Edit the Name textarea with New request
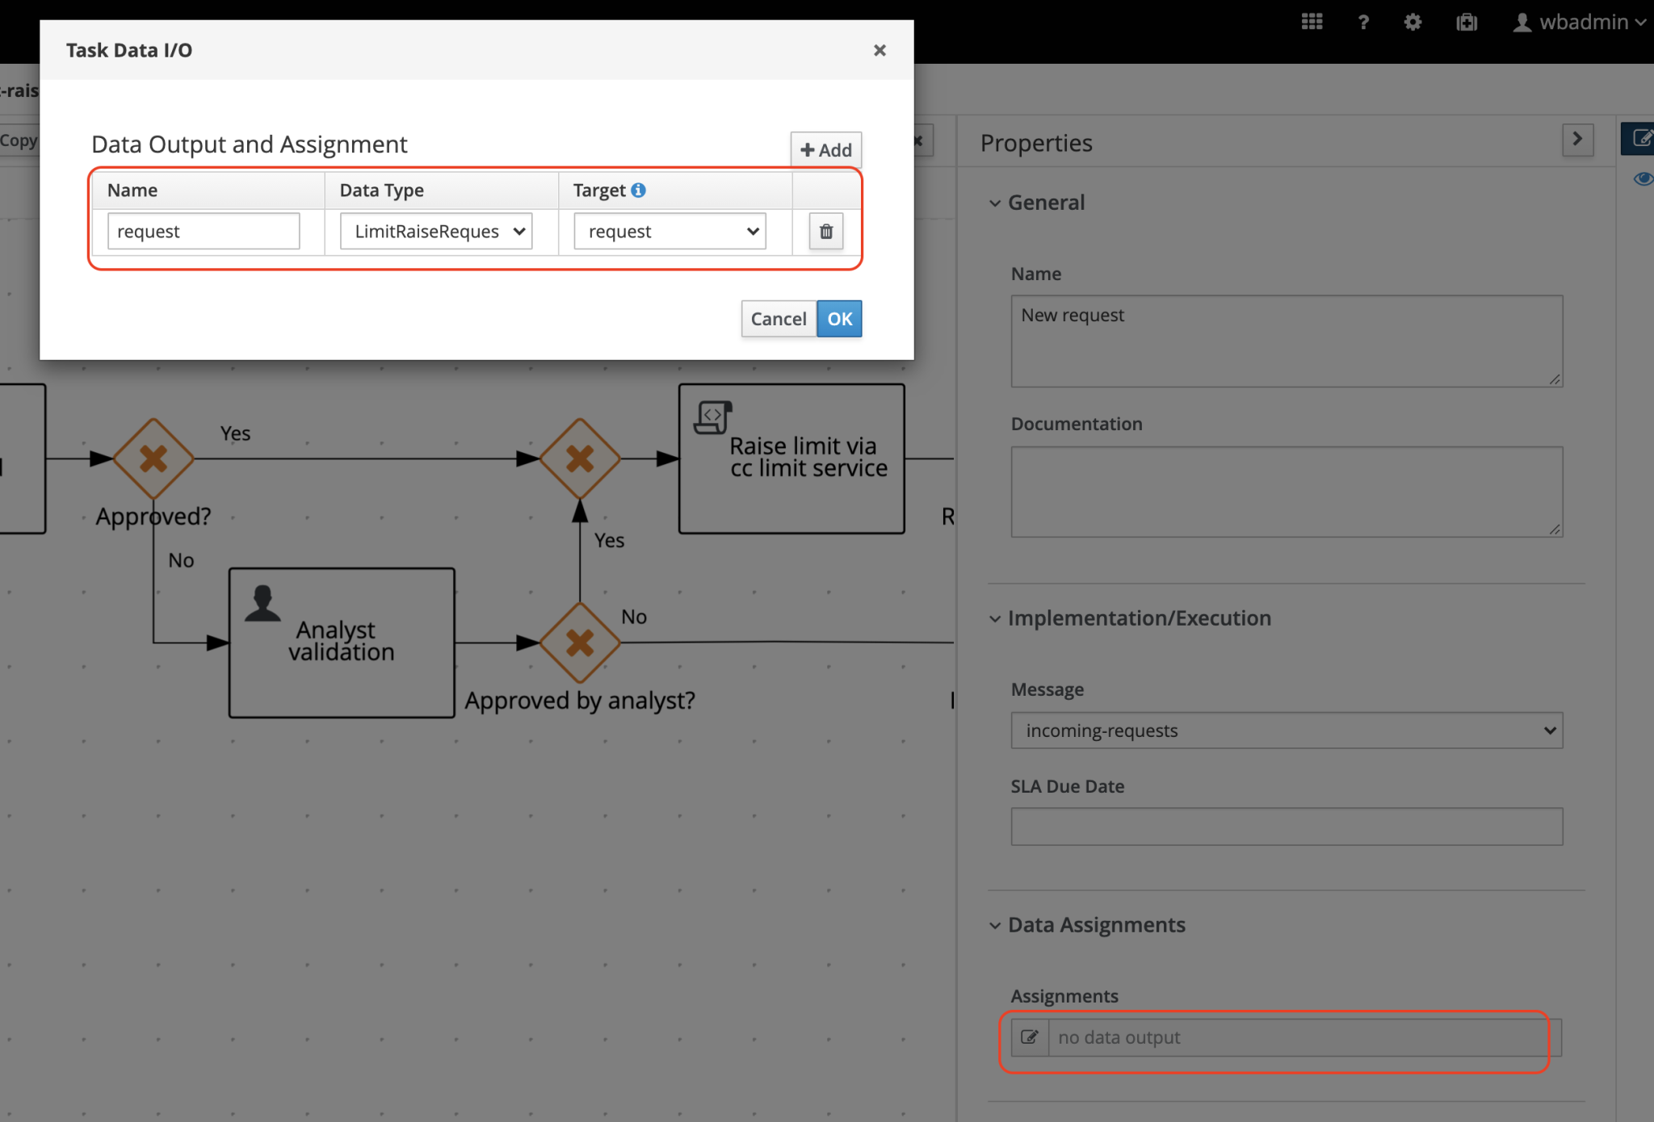 click(x=1287, y=341)
